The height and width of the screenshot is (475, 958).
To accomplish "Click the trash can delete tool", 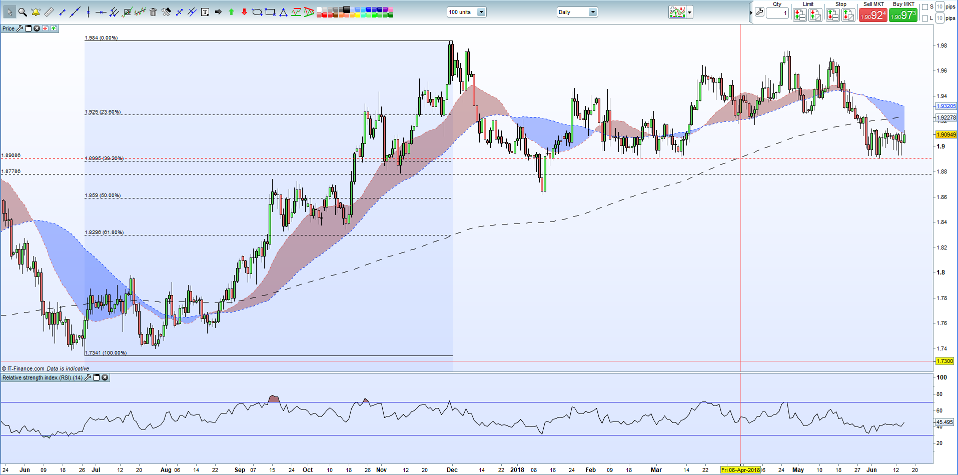I will coord(153,12).
